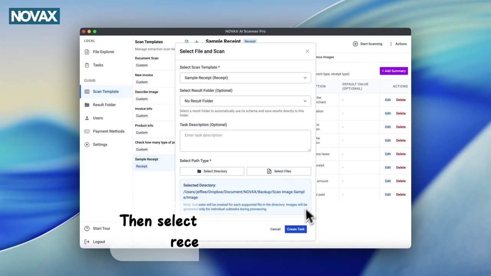Click Edit in the amount row
The width and height of the screenshot is (491, 276).
[x=388, y=181]
